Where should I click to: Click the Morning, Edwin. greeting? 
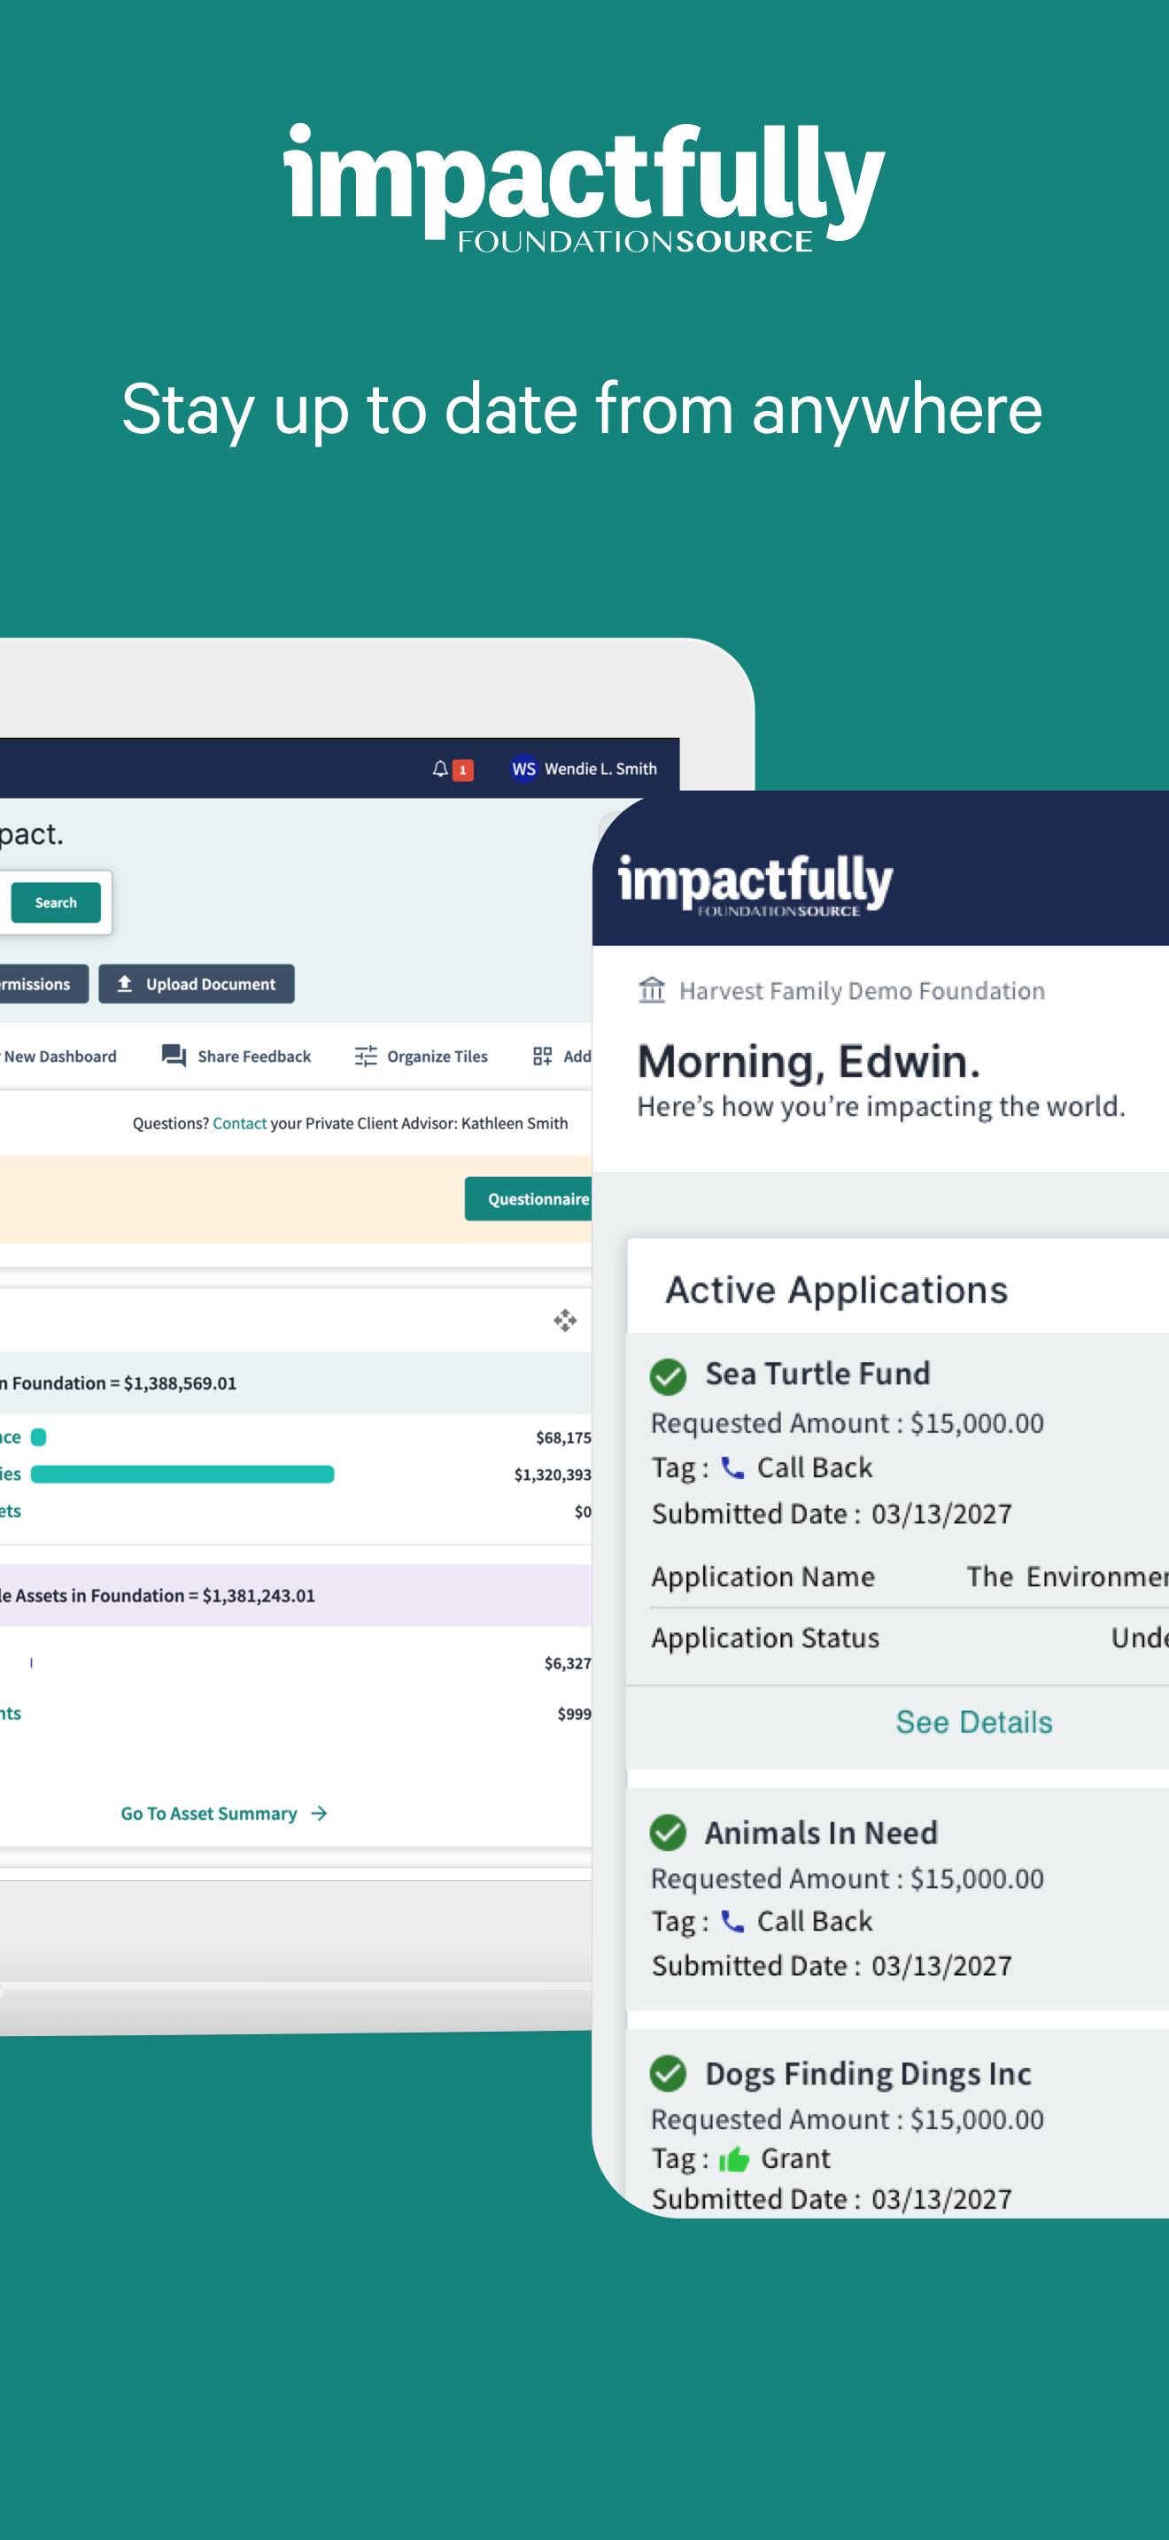[x=809, y=1061]
